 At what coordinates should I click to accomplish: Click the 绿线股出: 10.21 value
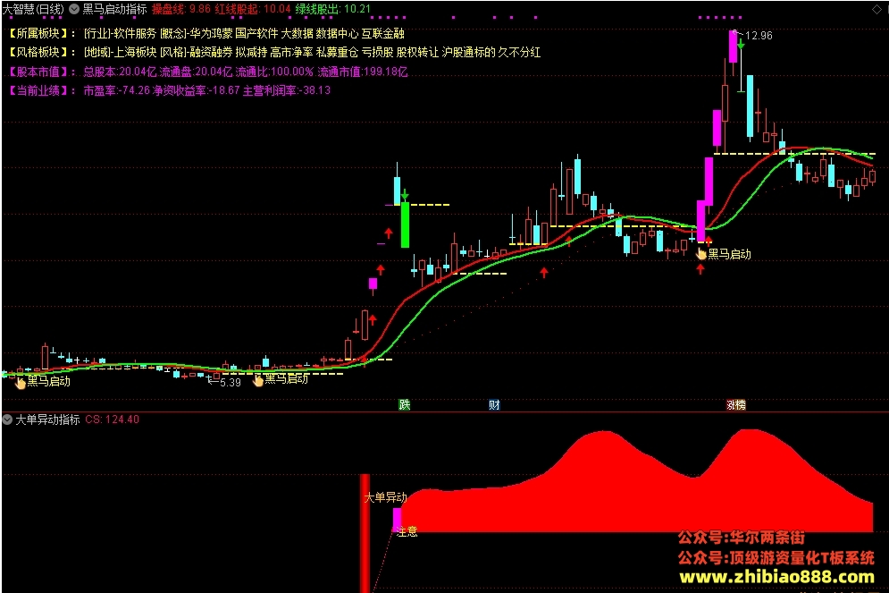pyautogui.click(x=332, y=9)
